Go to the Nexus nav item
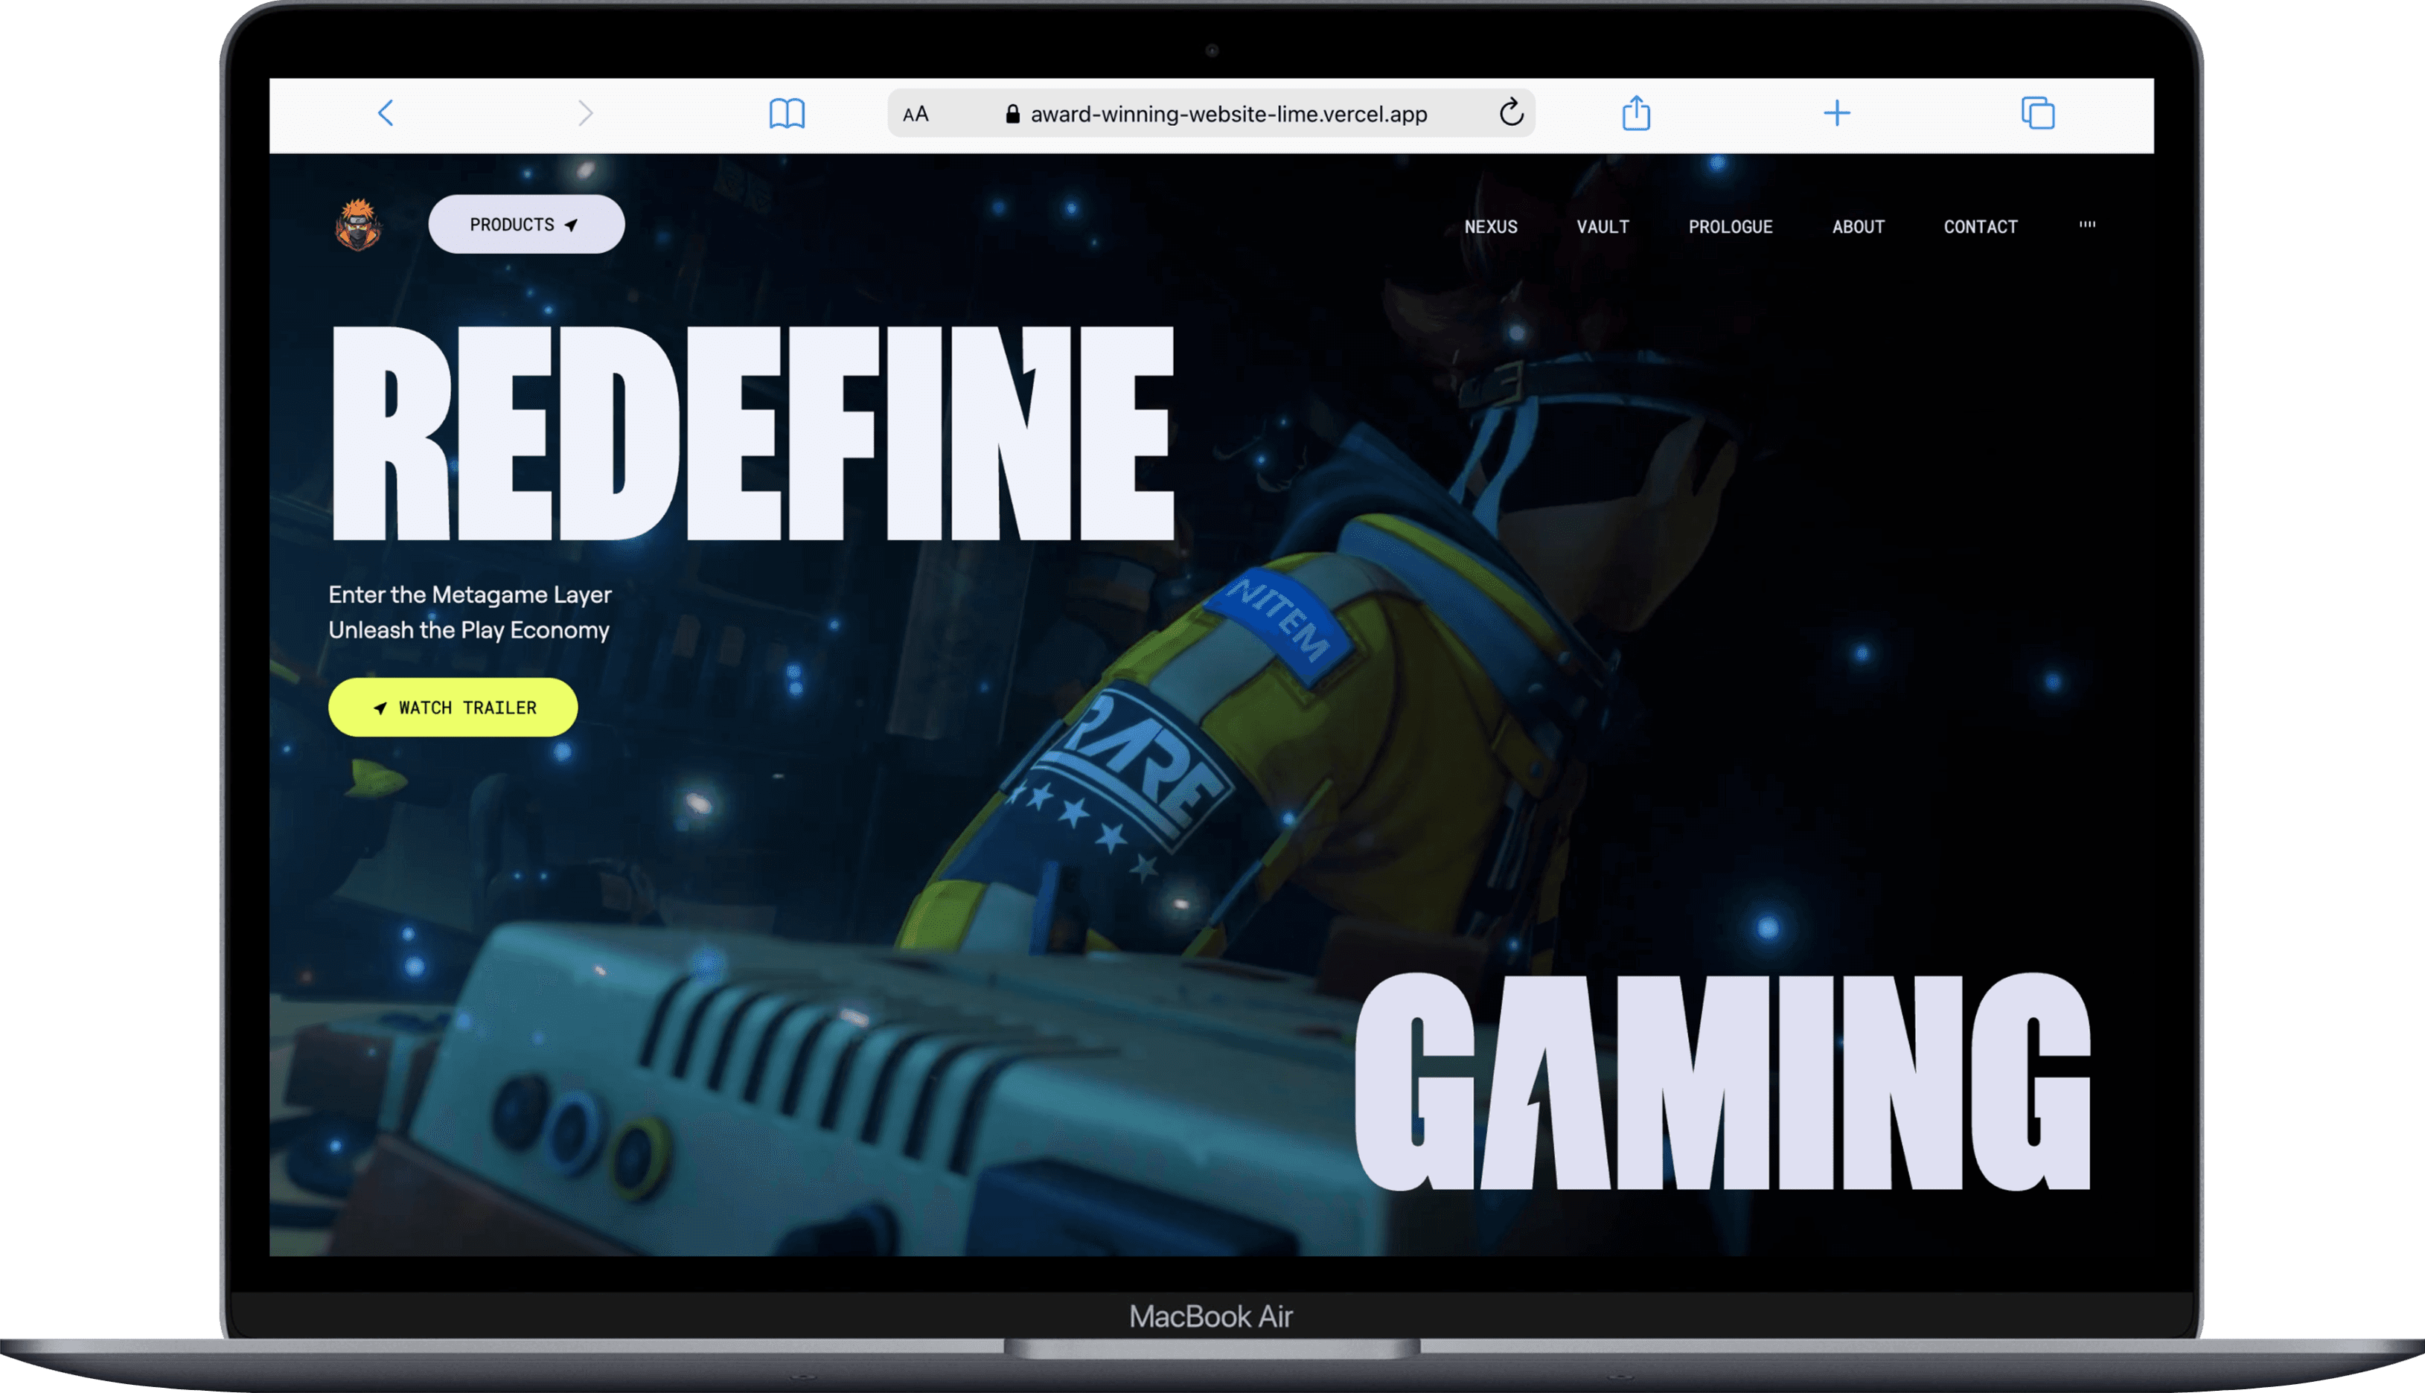 point(1490,227)
